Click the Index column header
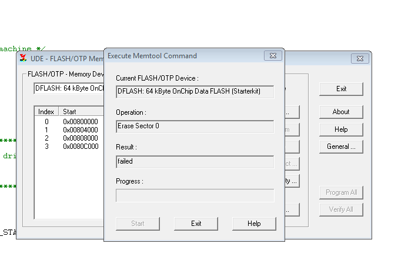This screenshot has width=408, height=273. (46, 112)
